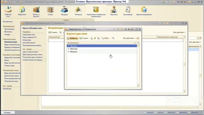Switch to Мужская in the bottom panel bar

(x=170, y=112)
